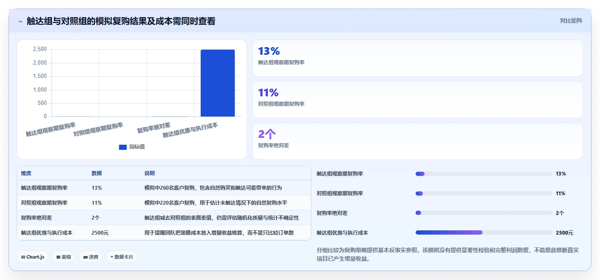Click the 11% value in the table
Screen dimensions: 600x280
click(96, 203)
